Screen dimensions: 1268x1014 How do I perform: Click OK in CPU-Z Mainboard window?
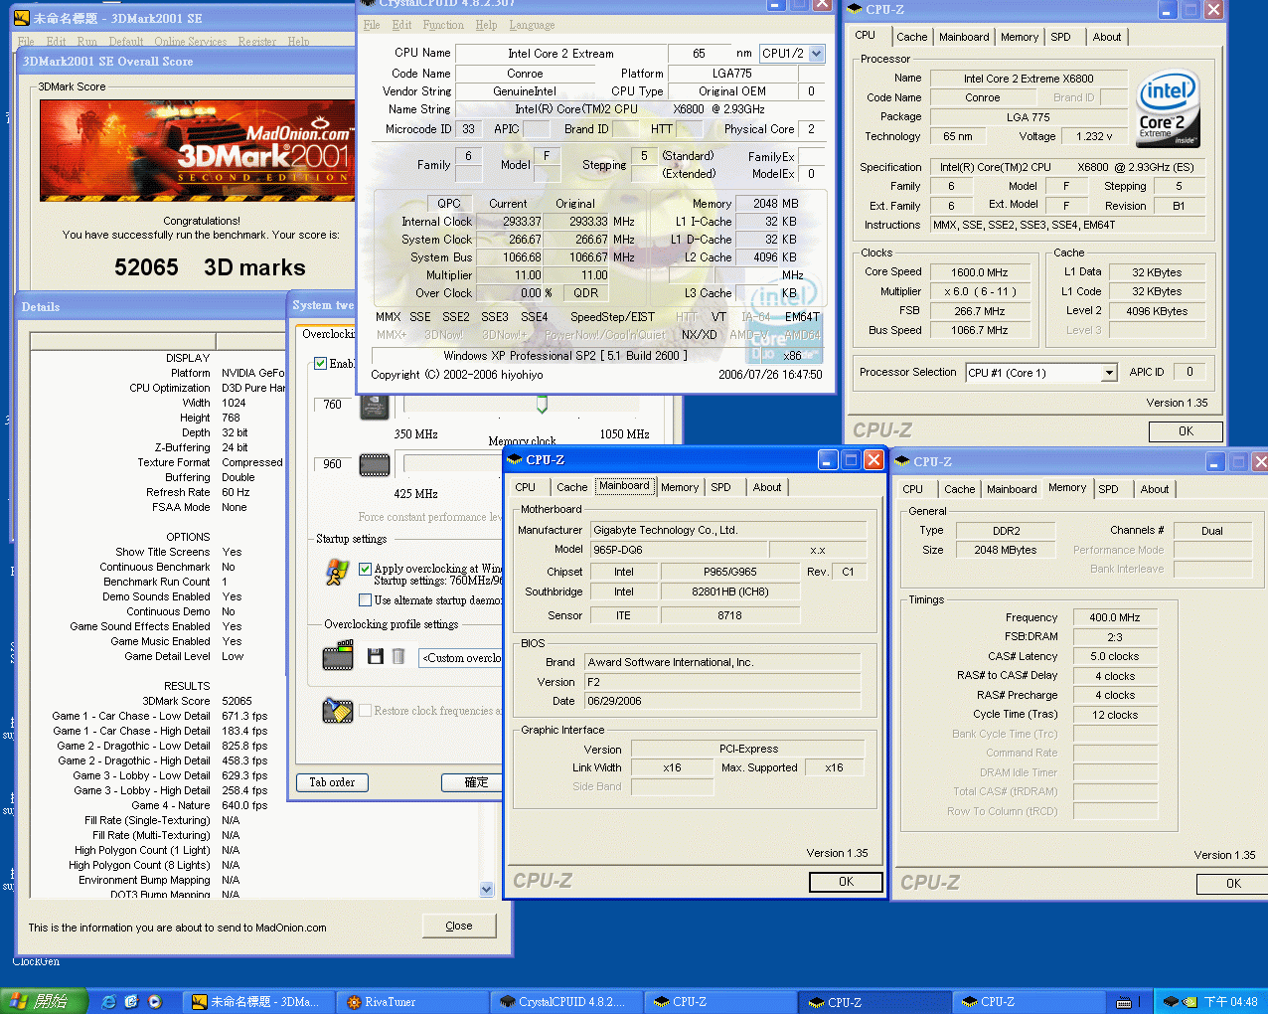tap(846, 882)
